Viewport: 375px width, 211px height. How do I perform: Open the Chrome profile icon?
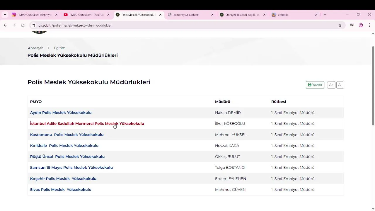pyautogui.click(x=361, y=25)
